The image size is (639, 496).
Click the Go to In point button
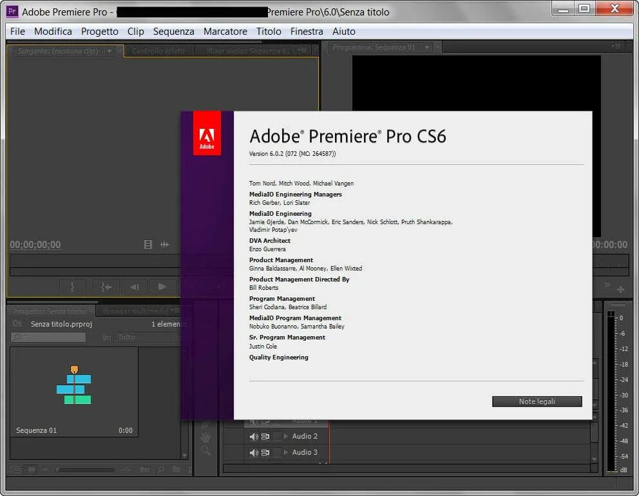click(106, 287)
